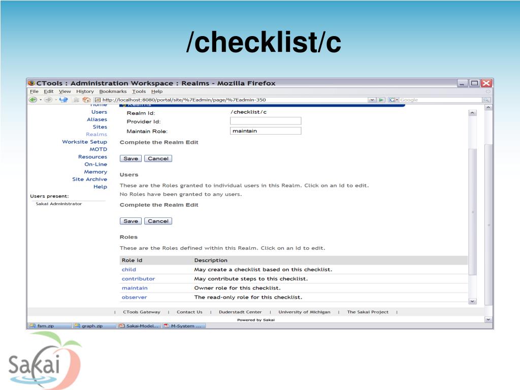Viewport: 520px width, 390px height.
Task: Focus the Provider Id input field
Action: pyautogui.click(x=266, y=121)
